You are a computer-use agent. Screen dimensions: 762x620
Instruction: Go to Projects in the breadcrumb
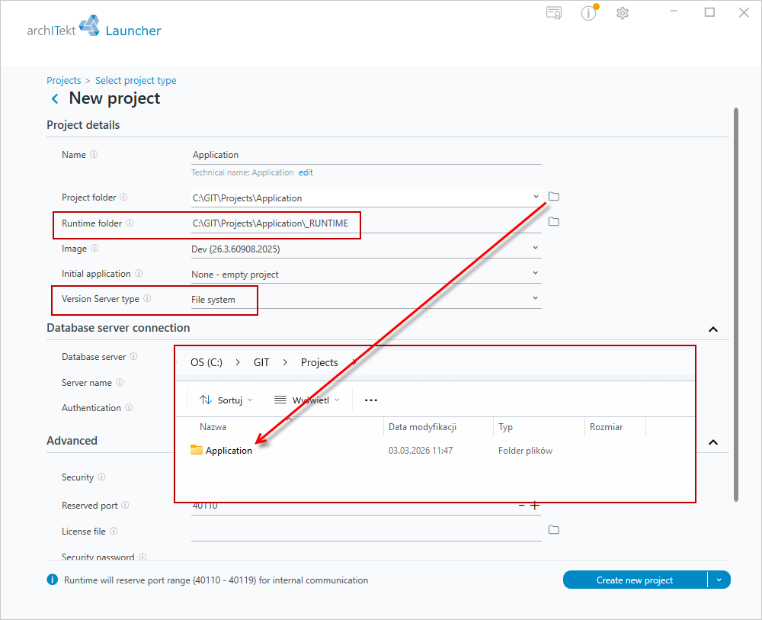coord(64,80)
